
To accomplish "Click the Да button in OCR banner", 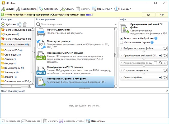I will [x=148, y=15].
